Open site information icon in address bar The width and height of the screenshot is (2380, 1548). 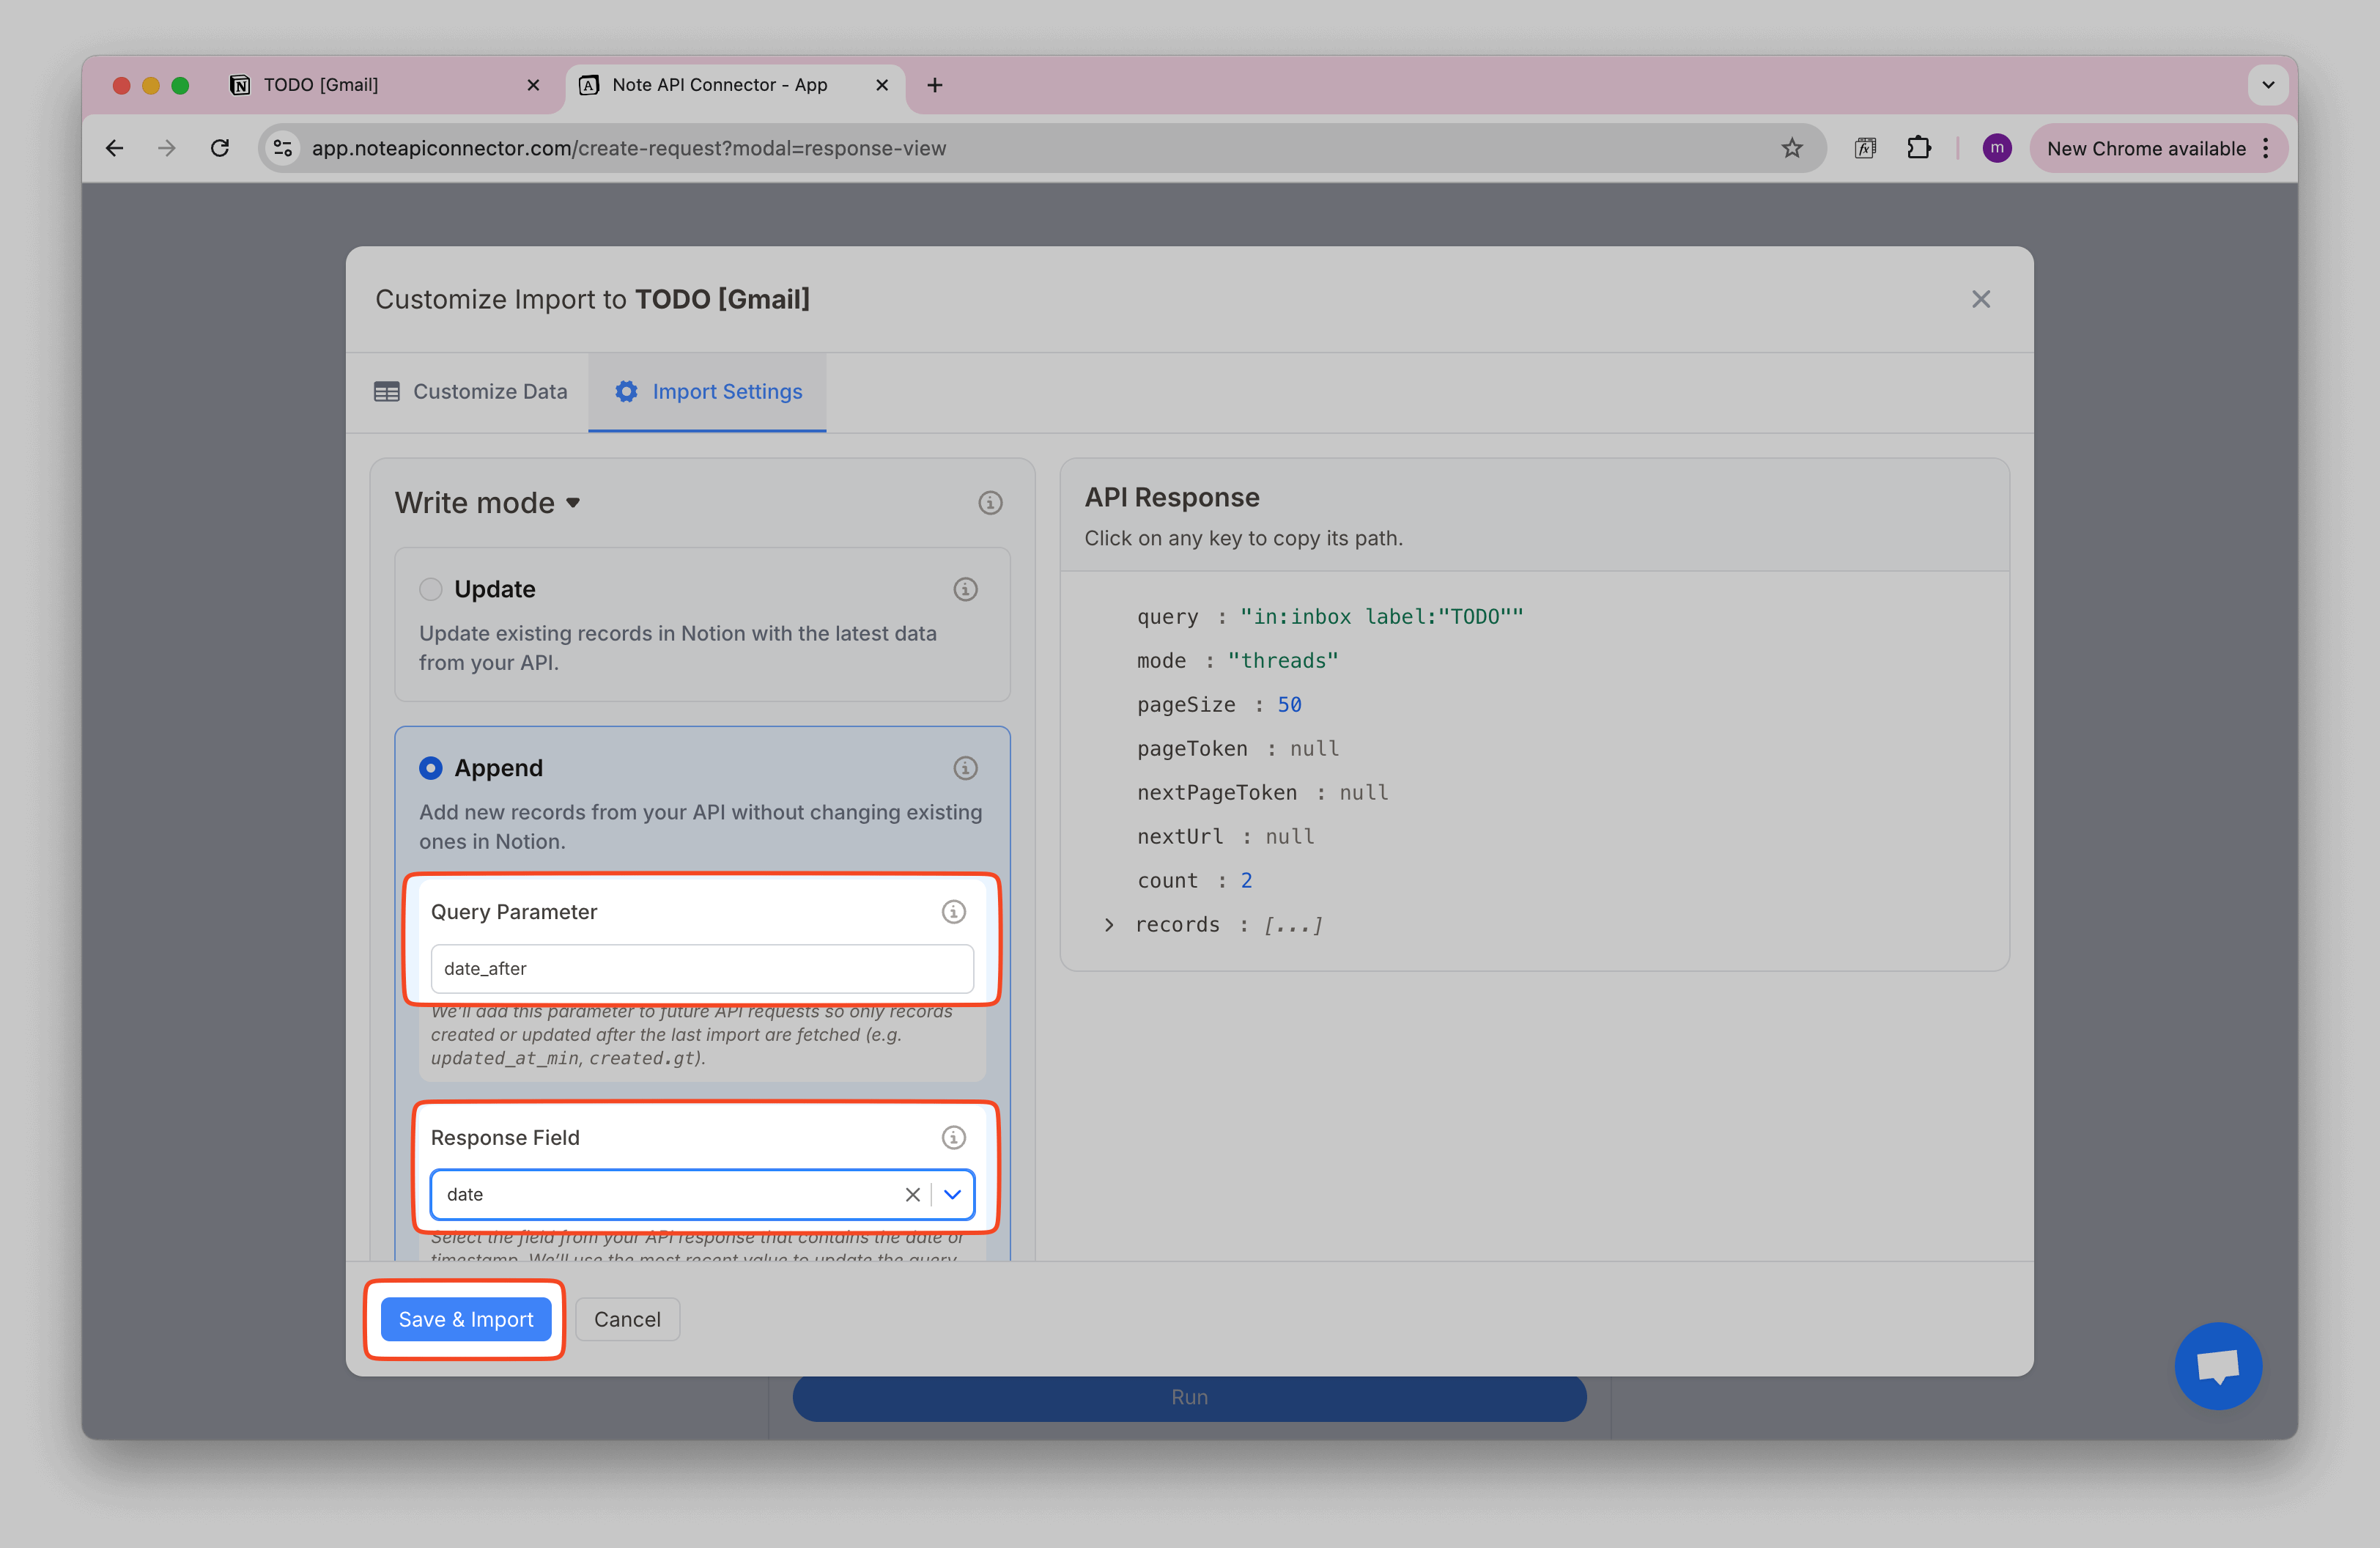pyautogui.click(x=283, y=148)
